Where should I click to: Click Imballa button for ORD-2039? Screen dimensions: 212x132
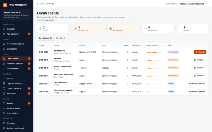coord(200,52)
